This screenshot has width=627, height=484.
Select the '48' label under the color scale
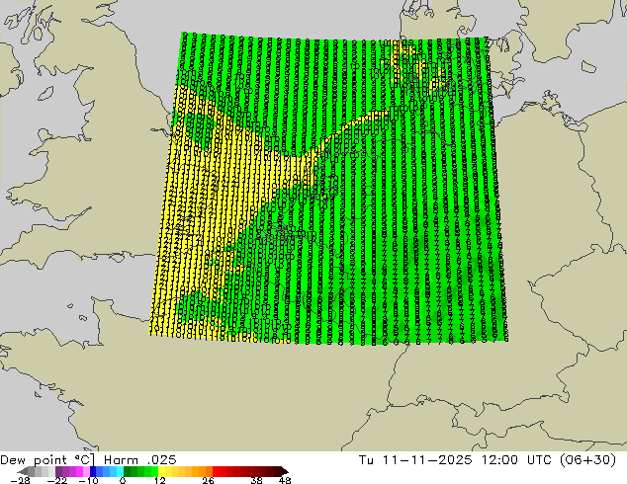[x=285, y=480]
